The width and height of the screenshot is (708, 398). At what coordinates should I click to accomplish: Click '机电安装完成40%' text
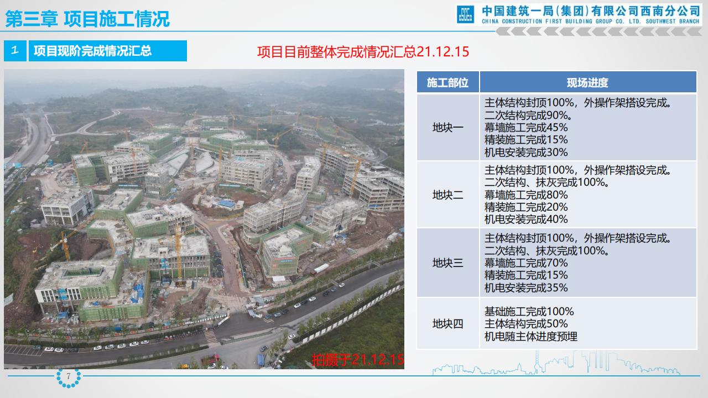point(526,219)
